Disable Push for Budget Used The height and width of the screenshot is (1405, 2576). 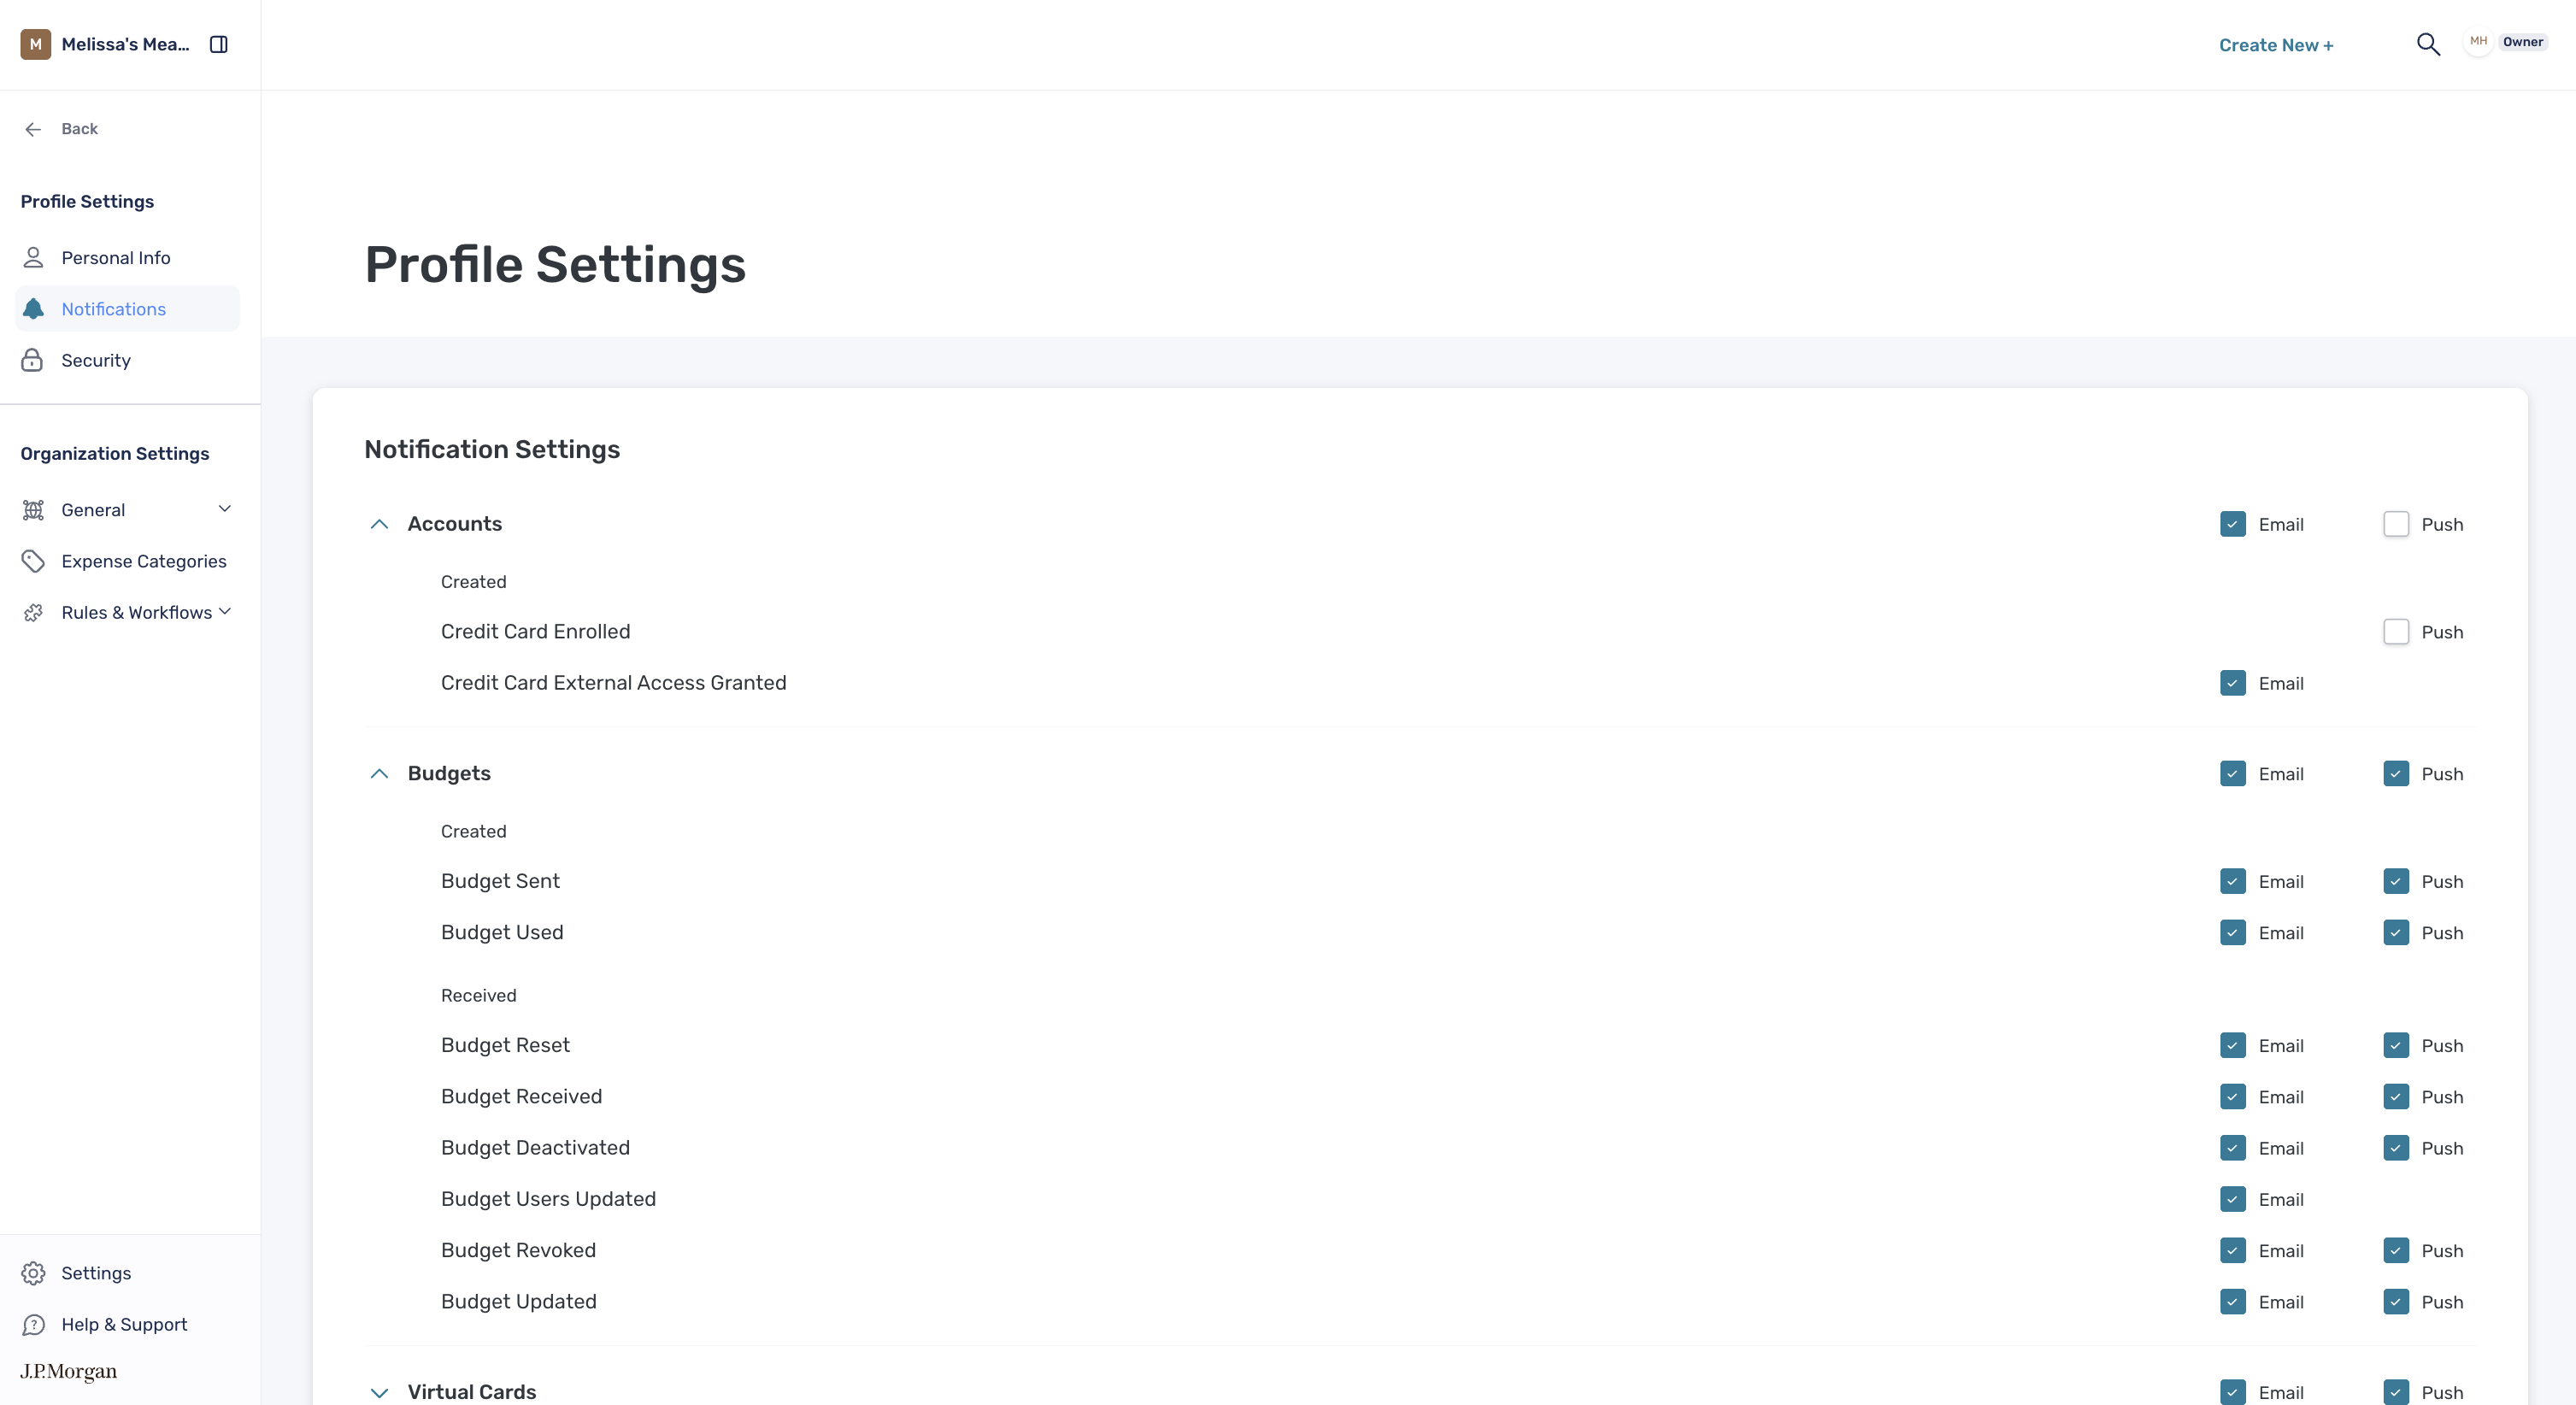tap(2396, 933)
